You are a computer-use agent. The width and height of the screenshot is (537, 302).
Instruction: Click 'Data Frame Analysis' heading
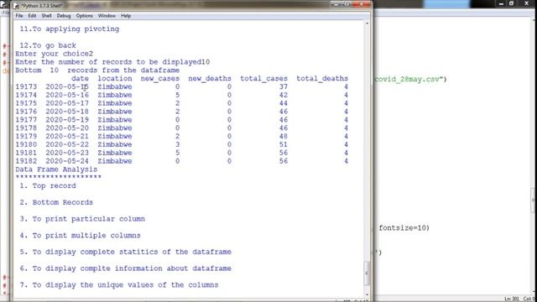(56, 169)
